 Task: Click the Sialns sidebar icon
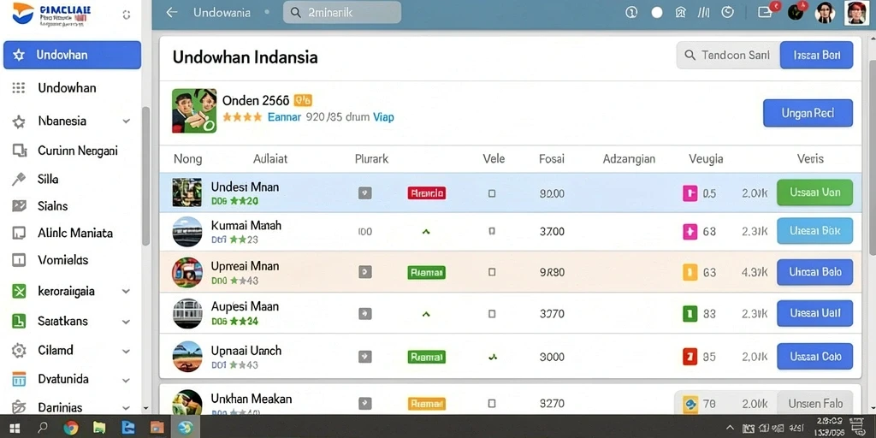(x=19, y=206)
